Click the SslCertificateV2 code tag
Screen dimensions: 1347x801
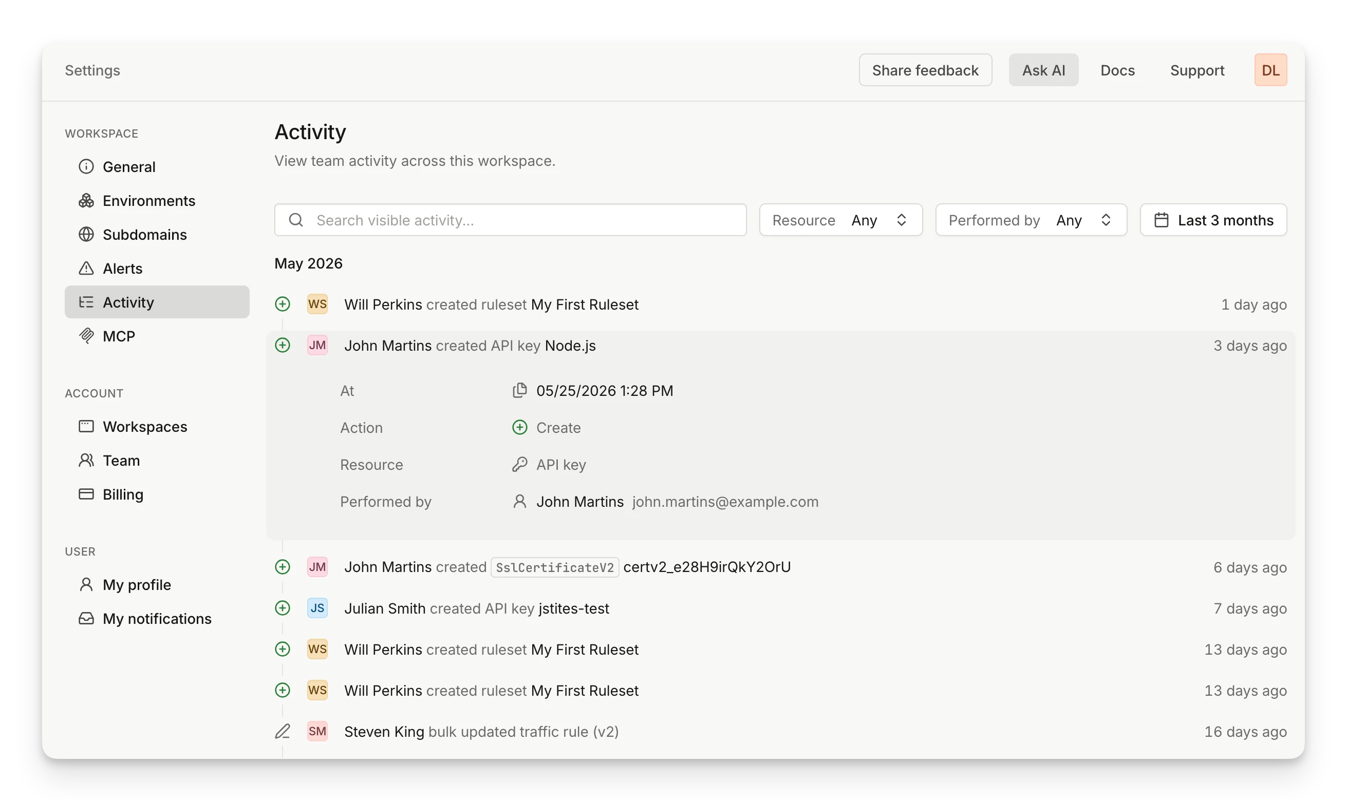click(x=554, y=567)
